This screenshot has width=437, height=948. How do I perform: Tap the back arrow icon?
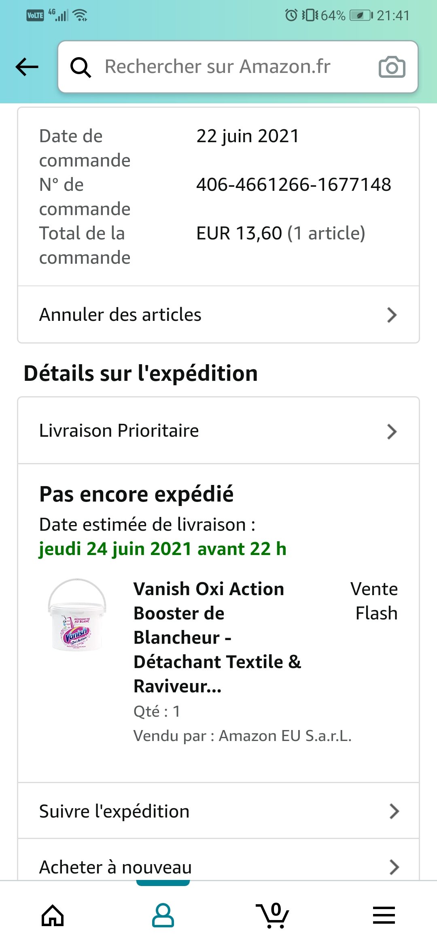pos(27,67)
